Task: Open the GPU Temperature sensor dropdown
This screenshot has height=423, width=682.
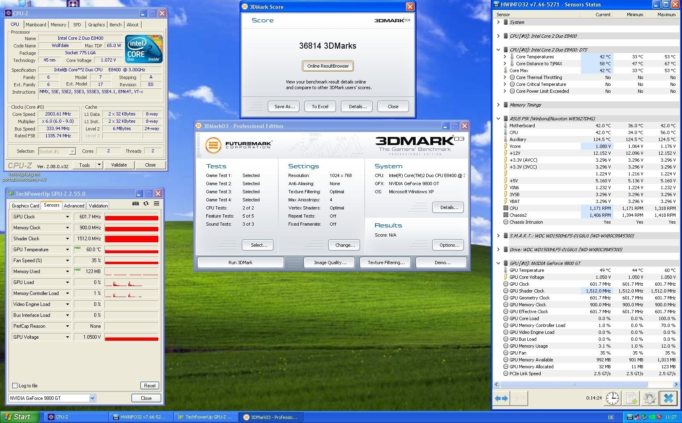Action: 67,250
